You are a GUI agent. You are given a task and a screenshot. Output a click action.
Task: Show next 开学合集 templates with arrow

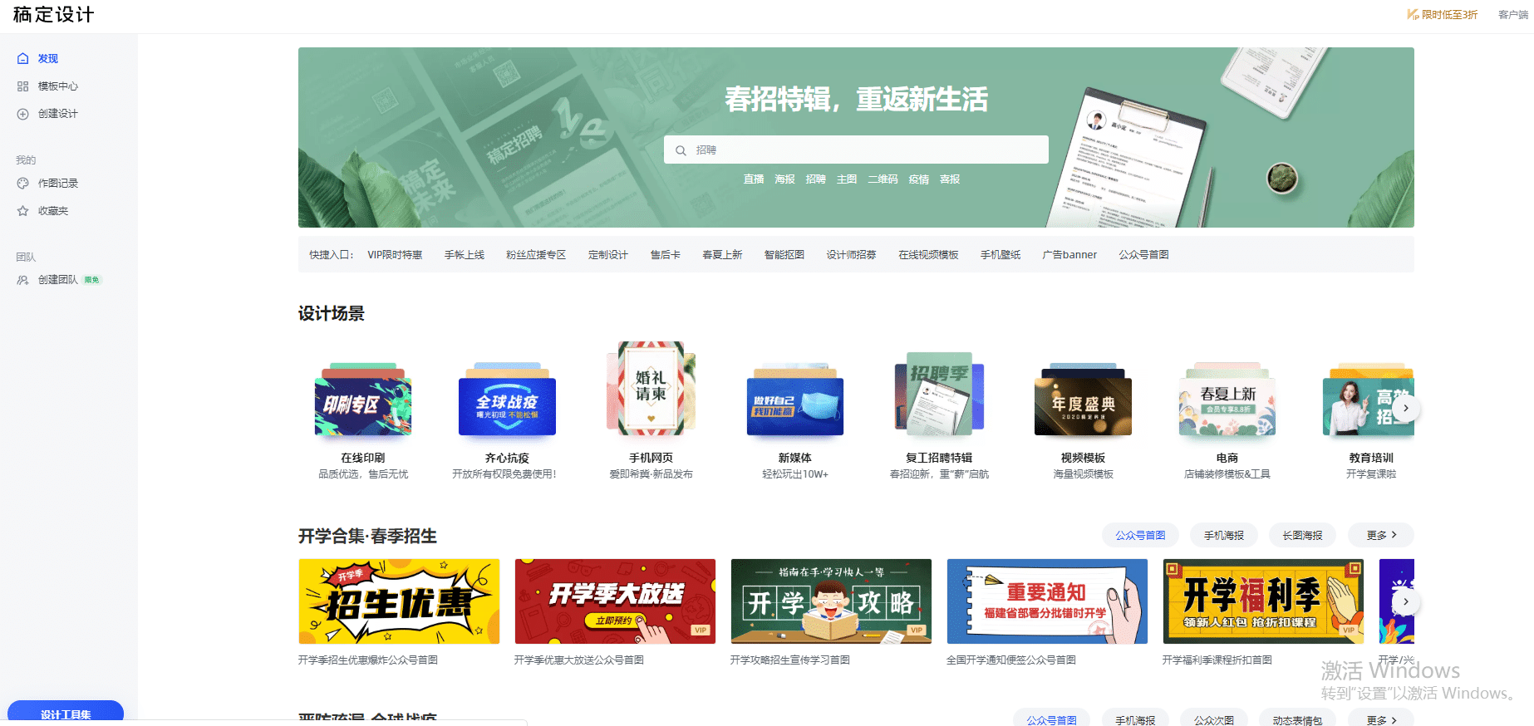coord(1406,602)
